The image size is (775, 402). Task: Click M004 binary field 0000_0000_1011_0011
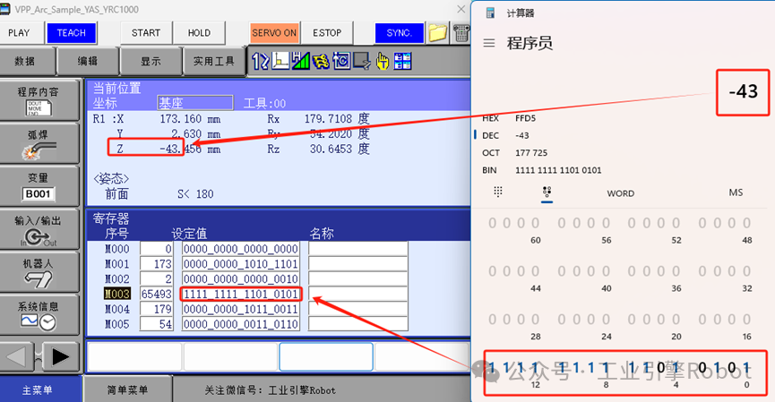pyautogui.click(x=241, y=309)
